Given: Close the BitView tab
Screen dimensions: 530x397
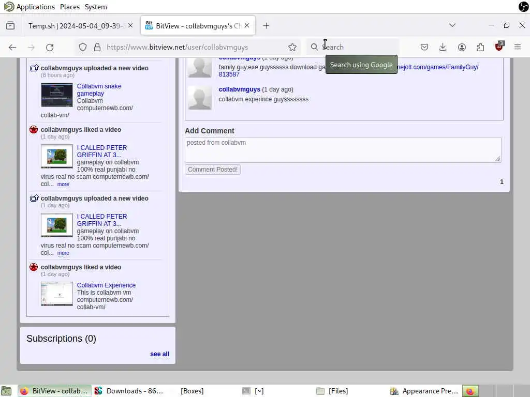Looking at the screenshot, I should [247, 25].
